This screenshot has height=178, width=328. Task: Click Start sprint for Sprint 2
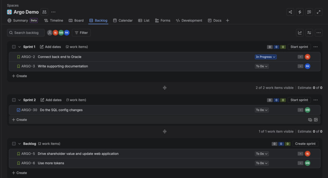point(299,100)
